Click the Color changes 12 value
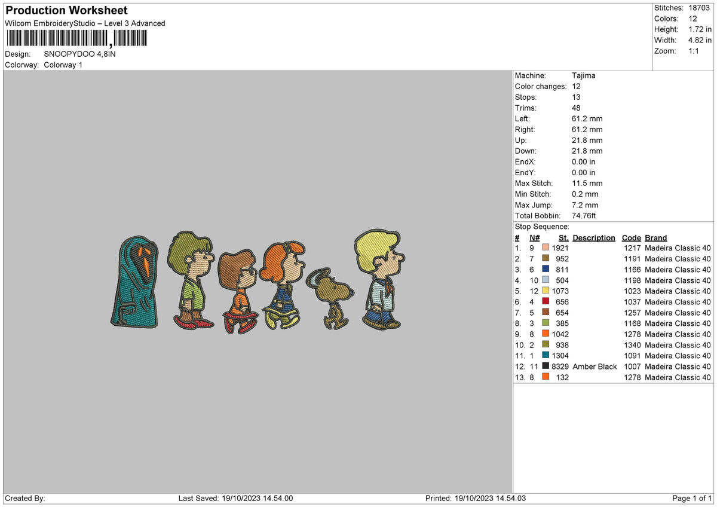Image resolution: width=717 pixels, height=507 pixels. tap(577, 86)
